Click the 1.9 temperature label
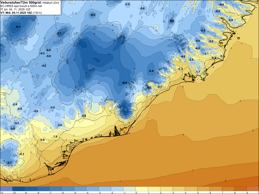The width and height of the screenshot is (259, 194). click(x=55, y=136)
